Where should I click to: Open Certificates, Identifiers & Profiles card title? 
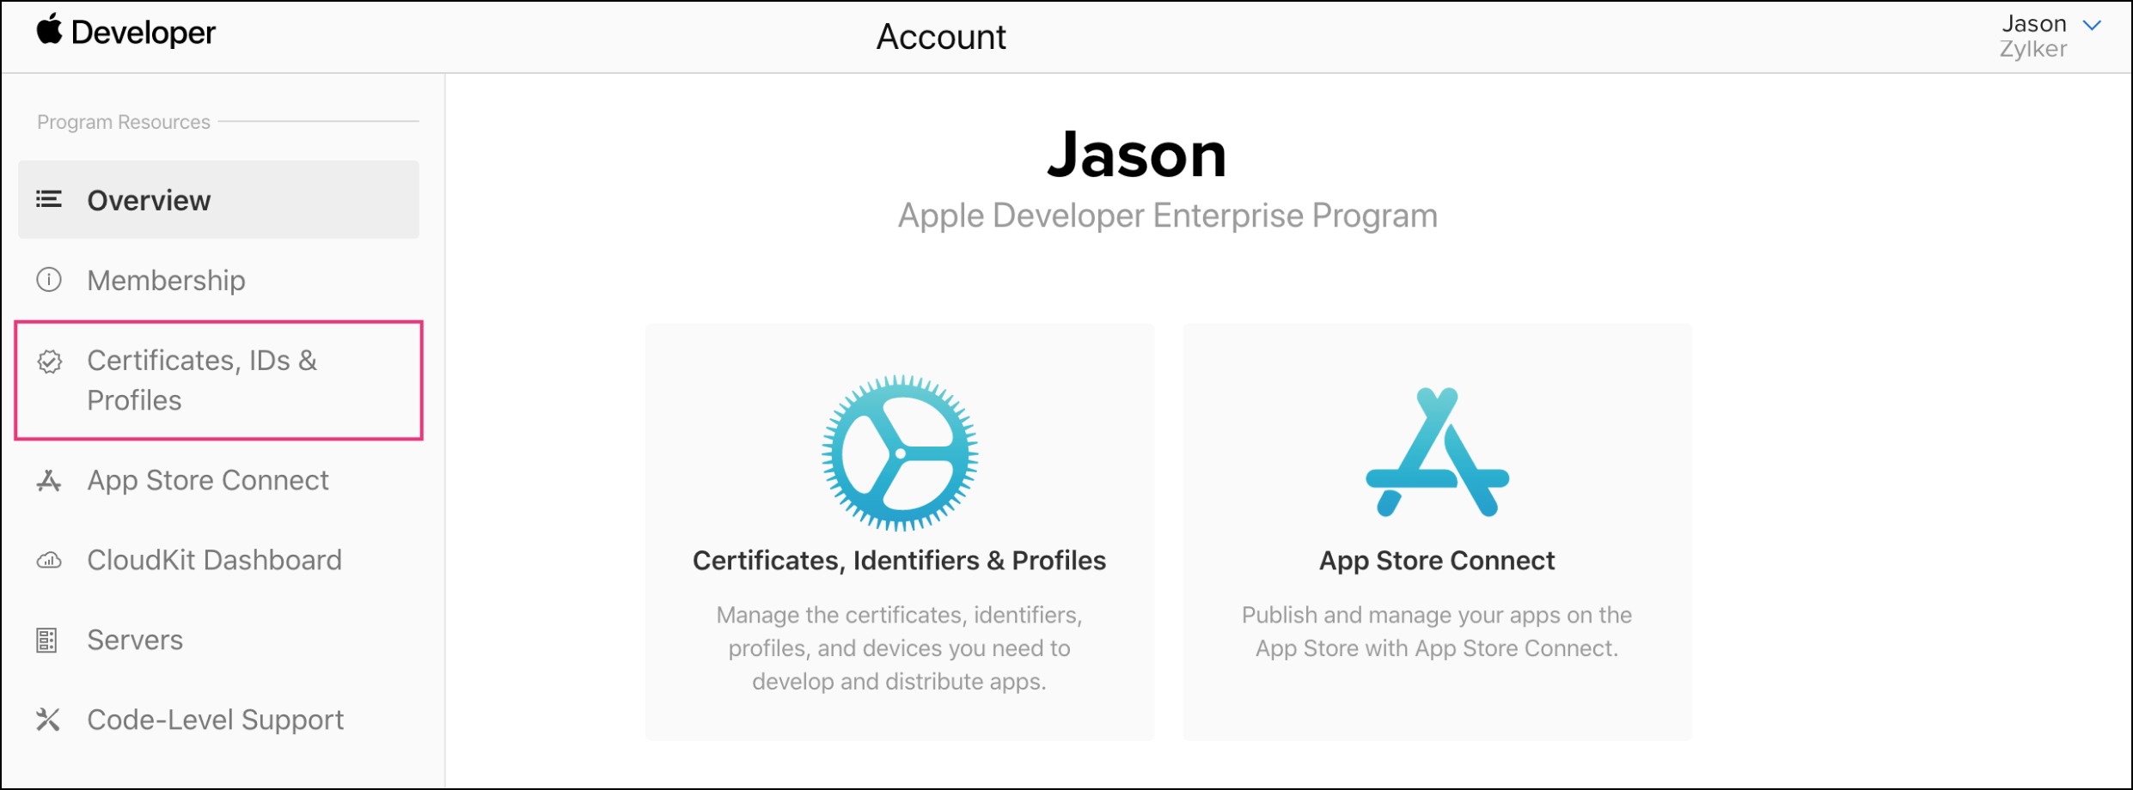coord(899,561)
